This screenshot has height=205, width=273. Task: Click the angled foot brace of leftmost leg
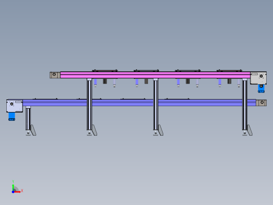[x=33, y=130]
